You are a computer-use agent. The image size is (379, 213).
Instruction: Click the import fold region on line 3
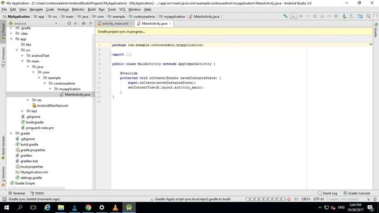pos(129,54)
